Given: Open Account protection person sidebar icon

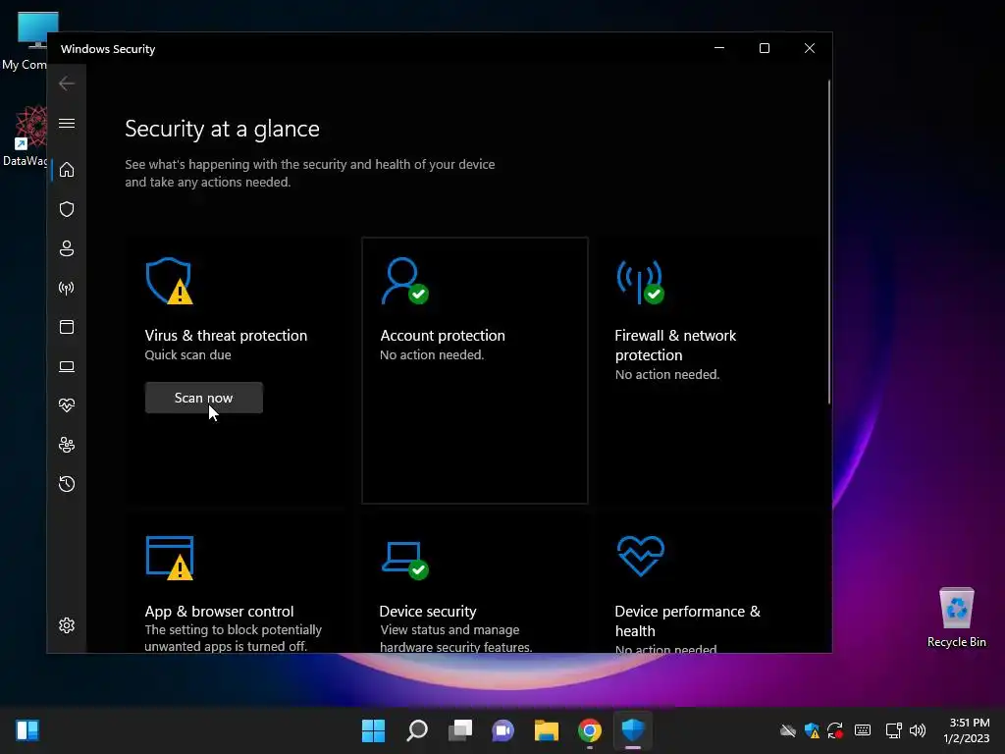Looking at the screenshot, I should click(67, 248).
